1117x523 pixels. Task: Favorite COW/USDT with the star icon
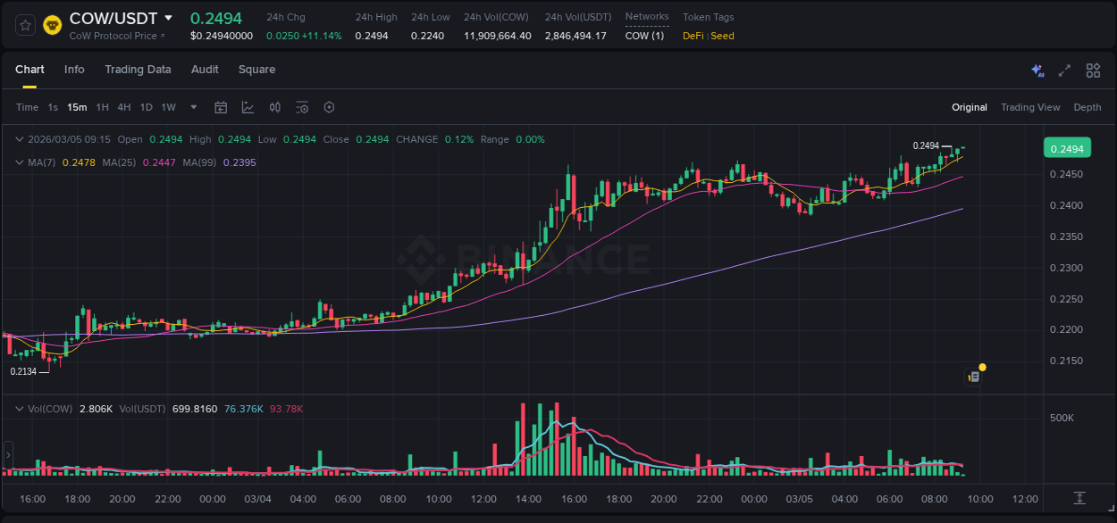(24, 25)
